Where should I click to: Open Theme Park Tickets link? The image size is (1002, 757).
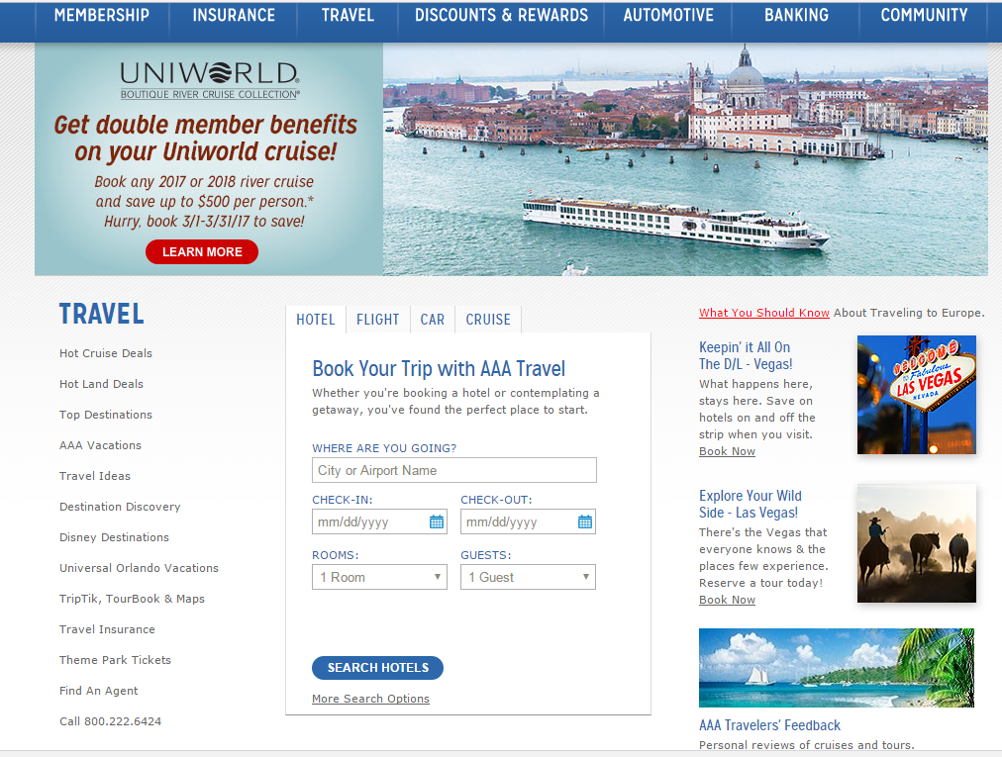tap(116, 660)
